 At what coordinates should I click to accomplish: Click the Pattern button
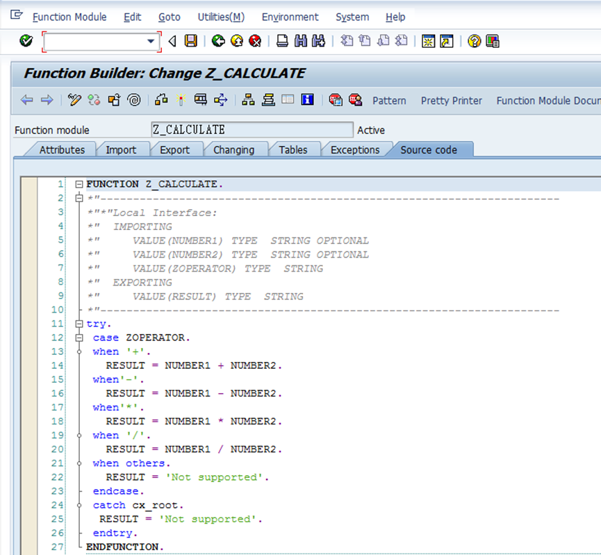(x=389, y=101)
